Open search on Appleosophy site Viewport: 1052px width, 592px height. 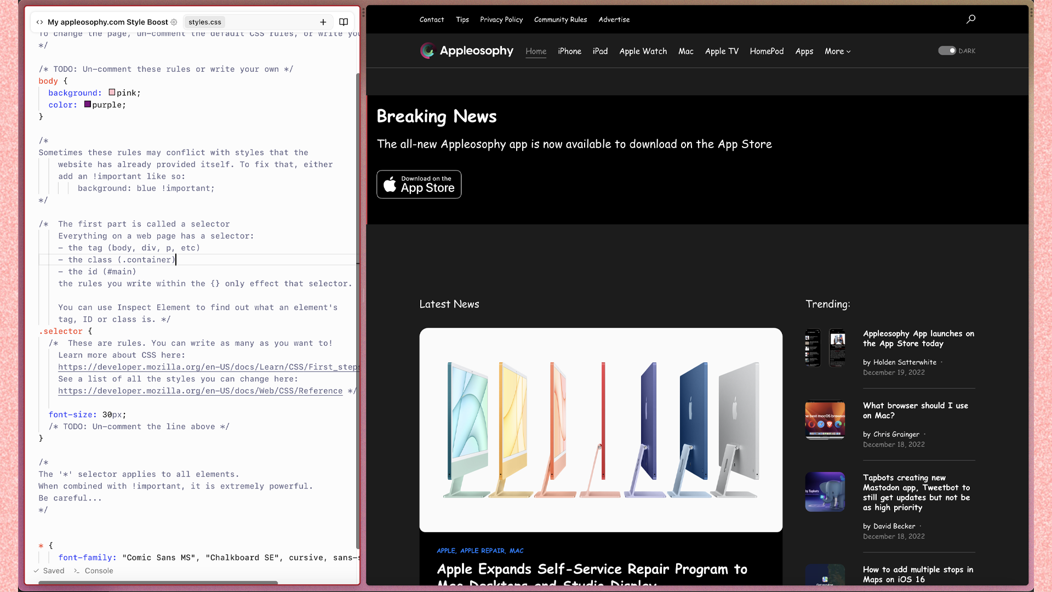tap(971, 19)
